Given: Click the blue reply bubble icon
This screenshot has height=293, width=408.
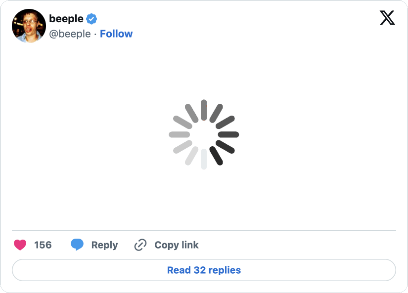Looking at the screenshot, I should click(77, 245).
